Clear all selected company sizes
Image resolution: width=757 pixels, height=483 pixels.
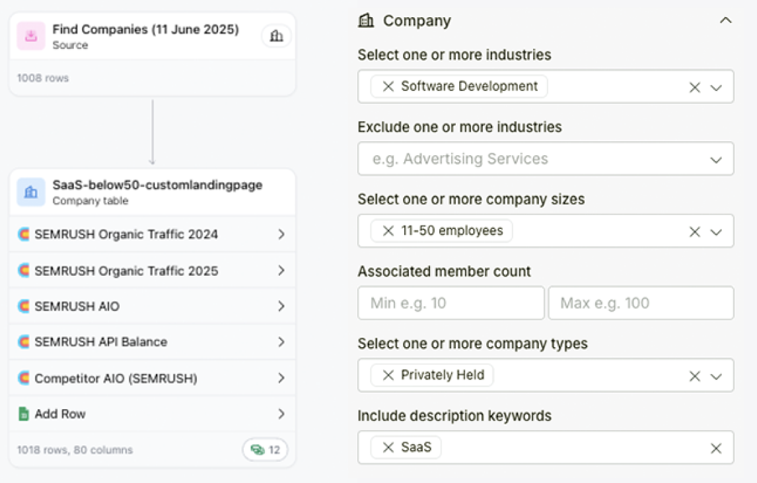point(695,232)
